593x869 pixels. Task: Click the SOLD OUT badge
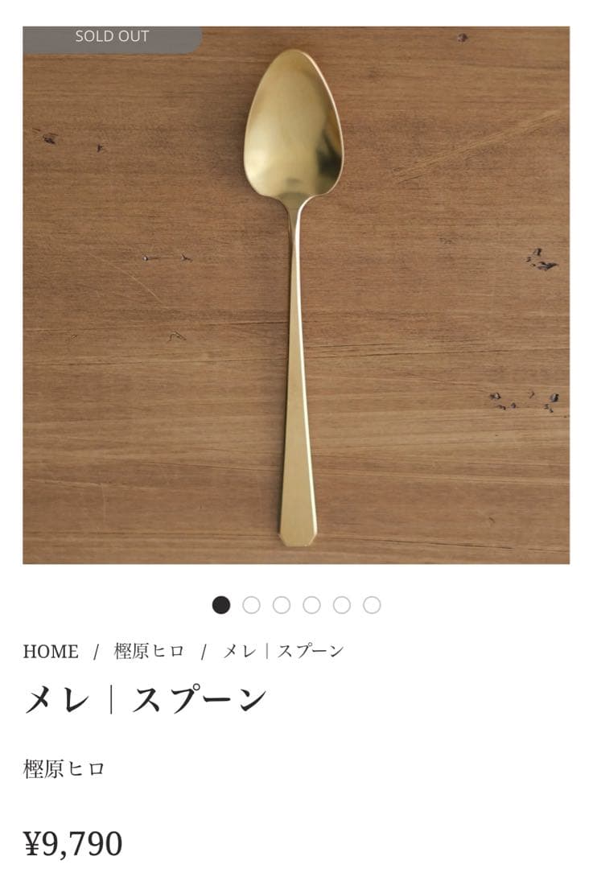pos(112,39)
